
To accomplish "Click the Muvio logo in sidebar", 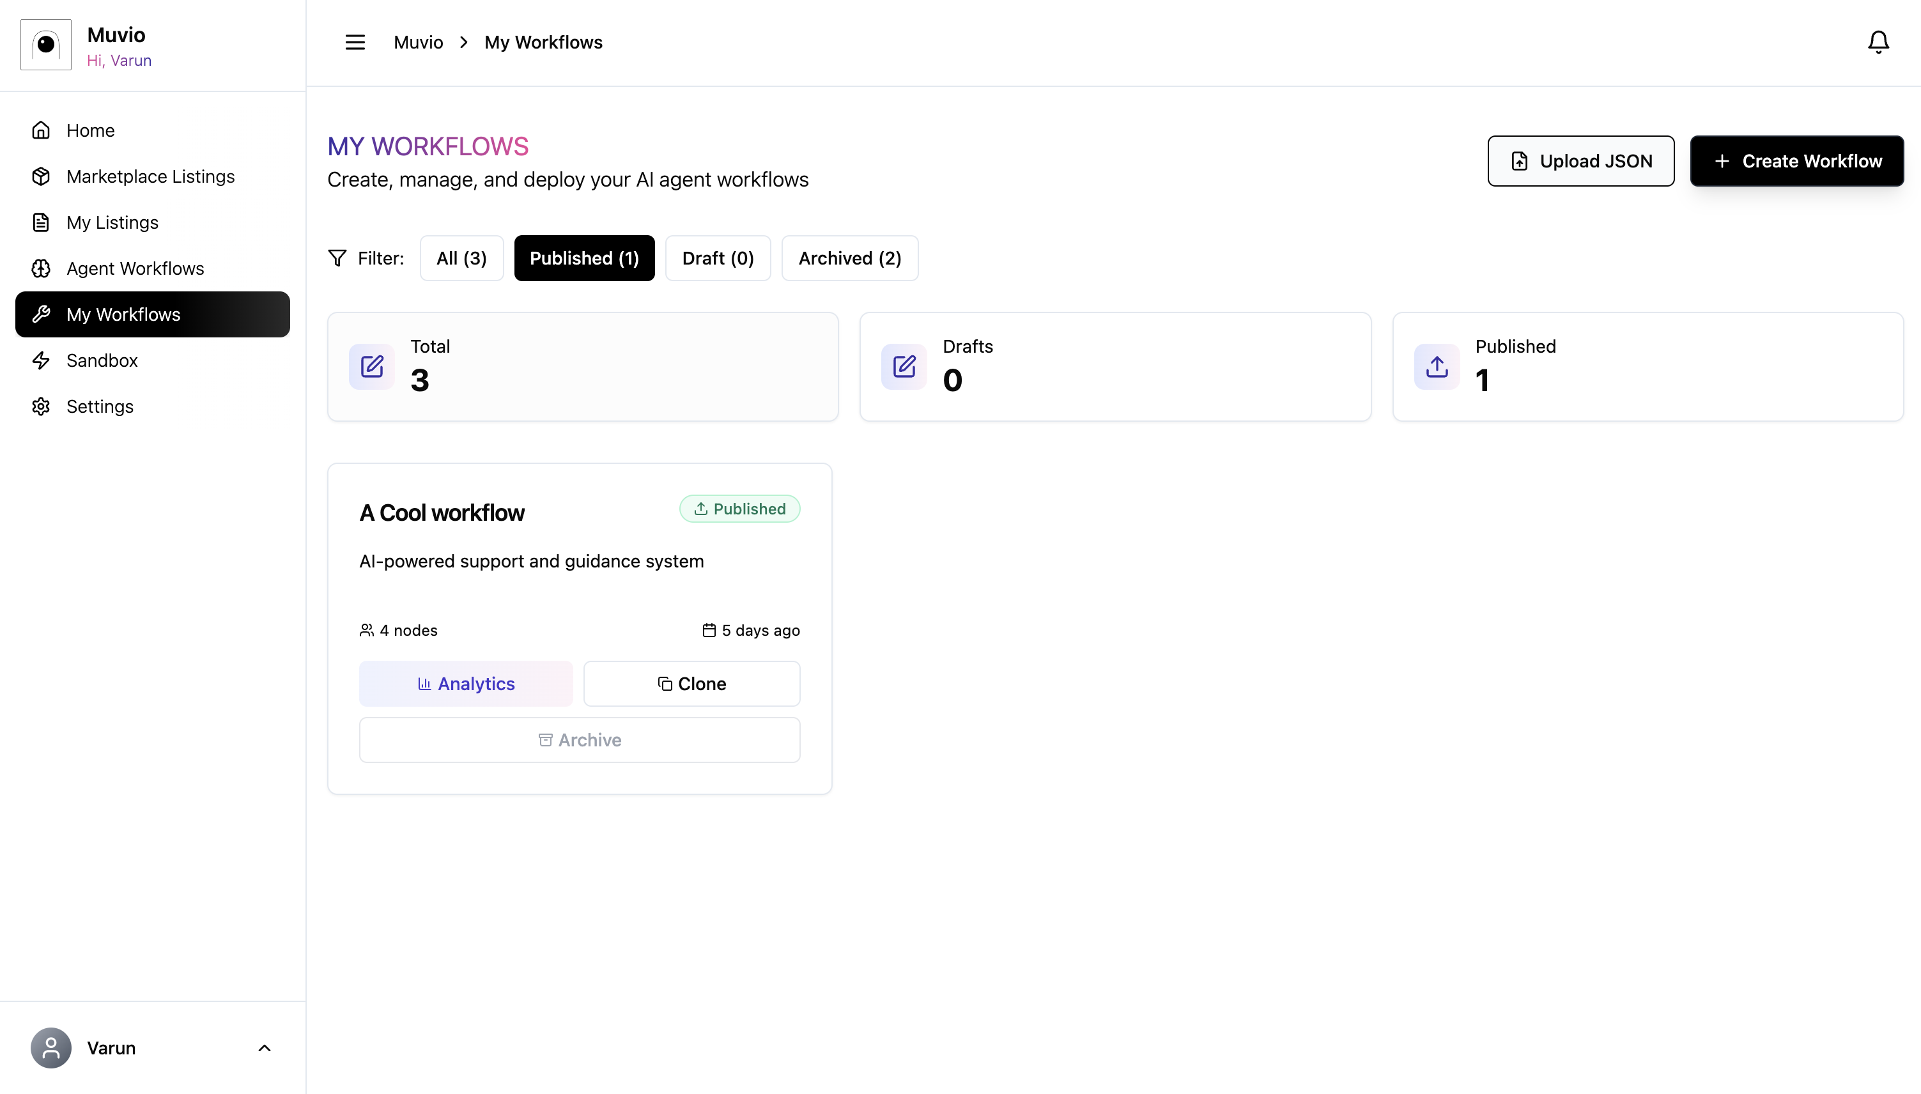I will (x=46, y=45).
